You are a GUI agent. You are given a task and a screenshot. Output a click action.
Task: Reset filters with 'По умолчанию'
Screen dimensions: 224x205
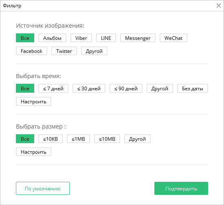(x=43, y=188)
